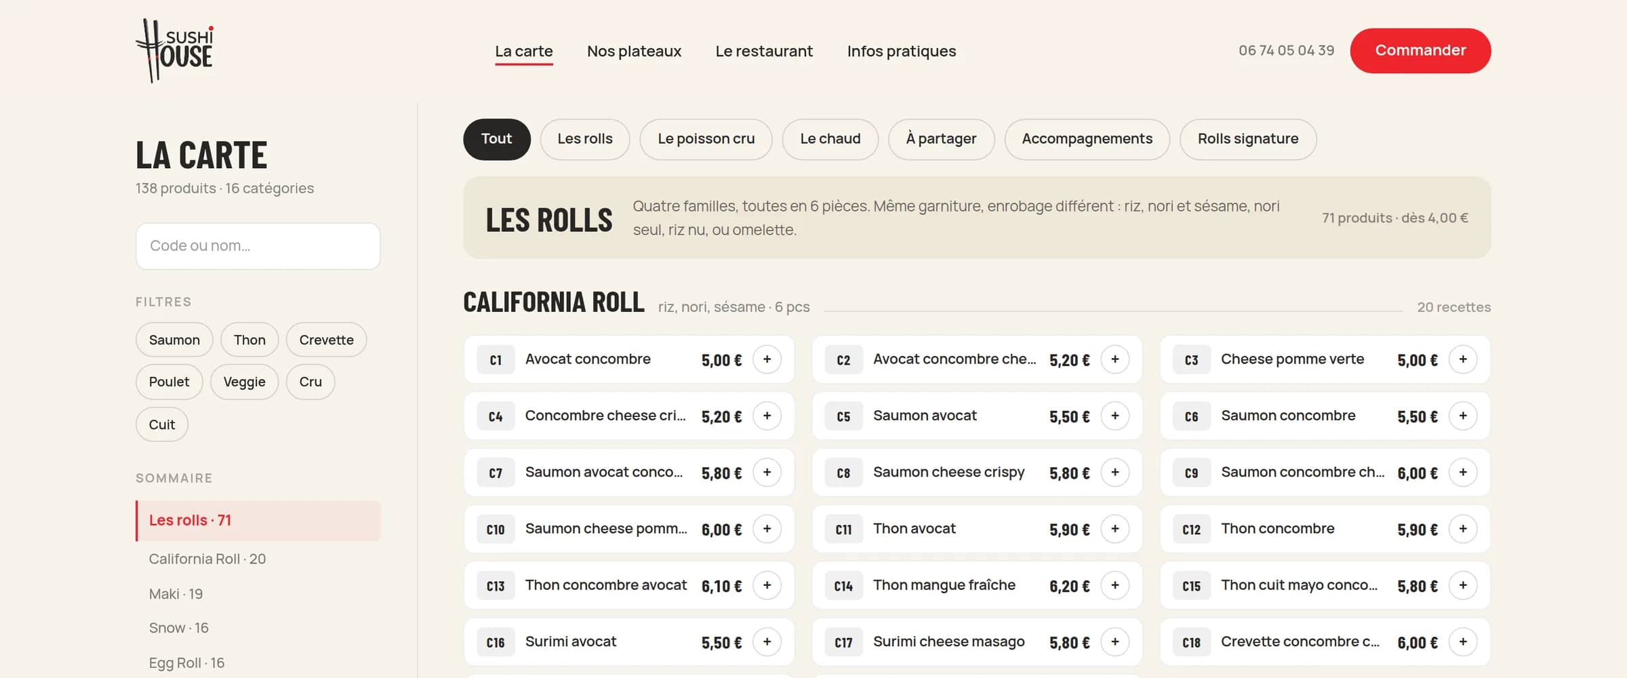Toggle the Veggie filter chip
This screenshot has width=1627, height=678.
244,382
